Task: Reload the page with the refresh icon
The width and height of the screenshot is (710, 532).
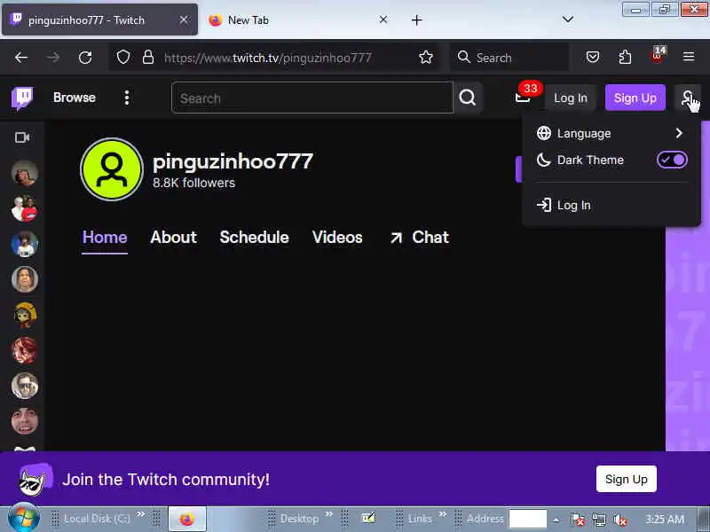Action: click(85, 58)
